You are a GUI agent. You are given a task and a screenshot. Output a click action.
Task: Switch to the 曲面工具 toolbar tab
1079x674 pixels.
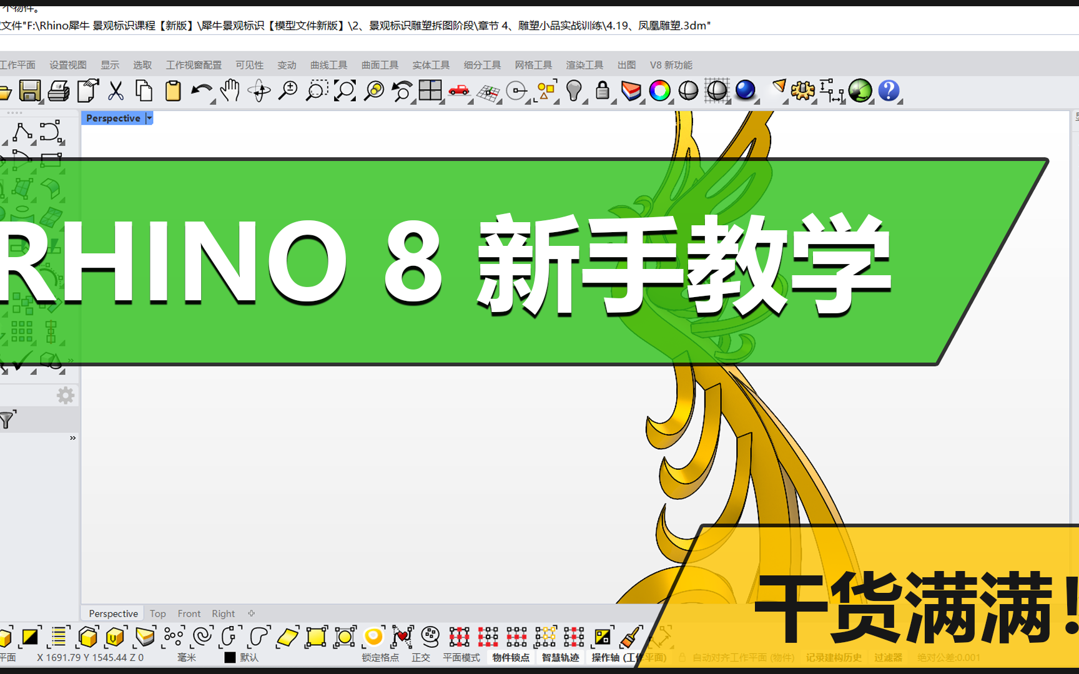pyautogui.click(x=380, y=65)
